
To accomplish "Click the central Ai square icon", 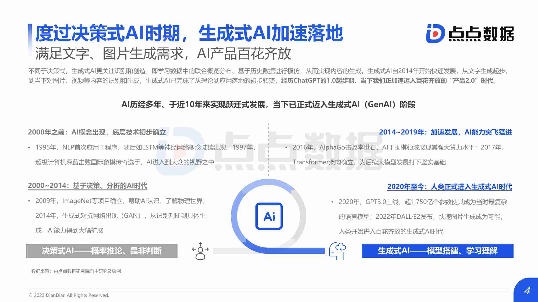I will tap(269, 216).
